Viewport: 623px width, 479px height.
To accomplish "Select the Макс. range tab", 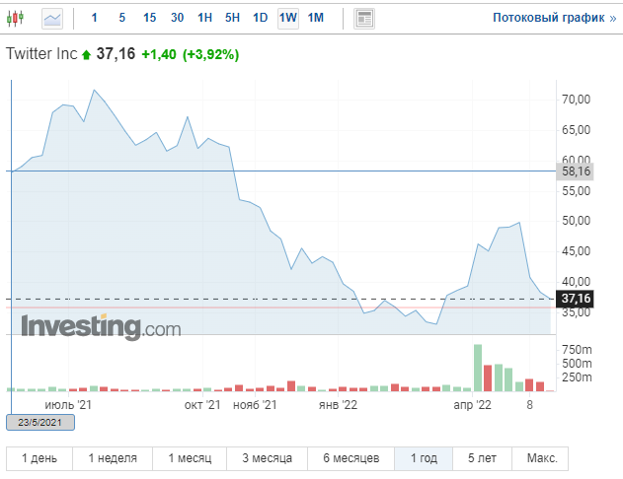I will point(542,458).
